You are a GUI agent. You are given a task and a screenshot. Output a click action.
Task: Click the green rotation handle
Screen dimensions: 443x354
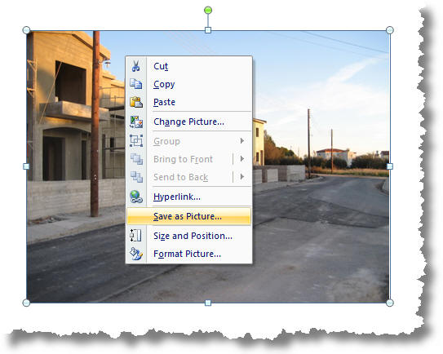pos(208,11)
